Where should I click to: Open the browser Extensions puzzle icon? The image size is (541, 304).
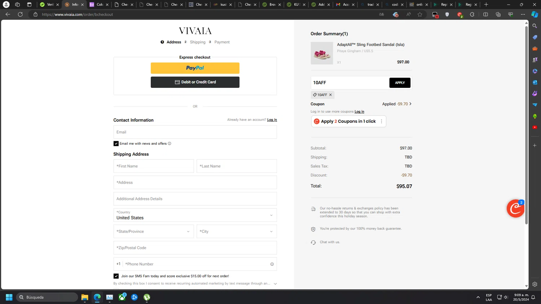tap(472, 14)
